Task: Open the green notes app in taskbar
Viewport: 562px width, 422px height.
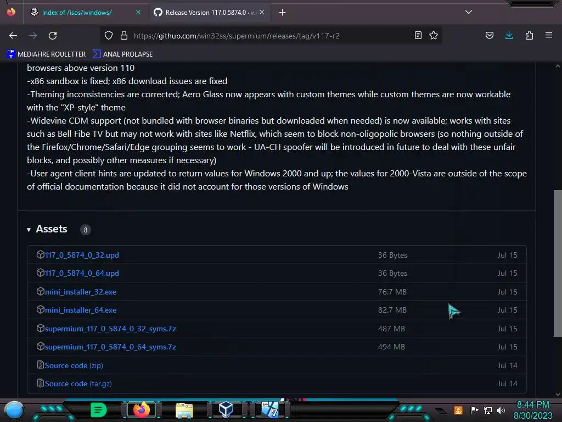Action: click(x=98, y=410)
